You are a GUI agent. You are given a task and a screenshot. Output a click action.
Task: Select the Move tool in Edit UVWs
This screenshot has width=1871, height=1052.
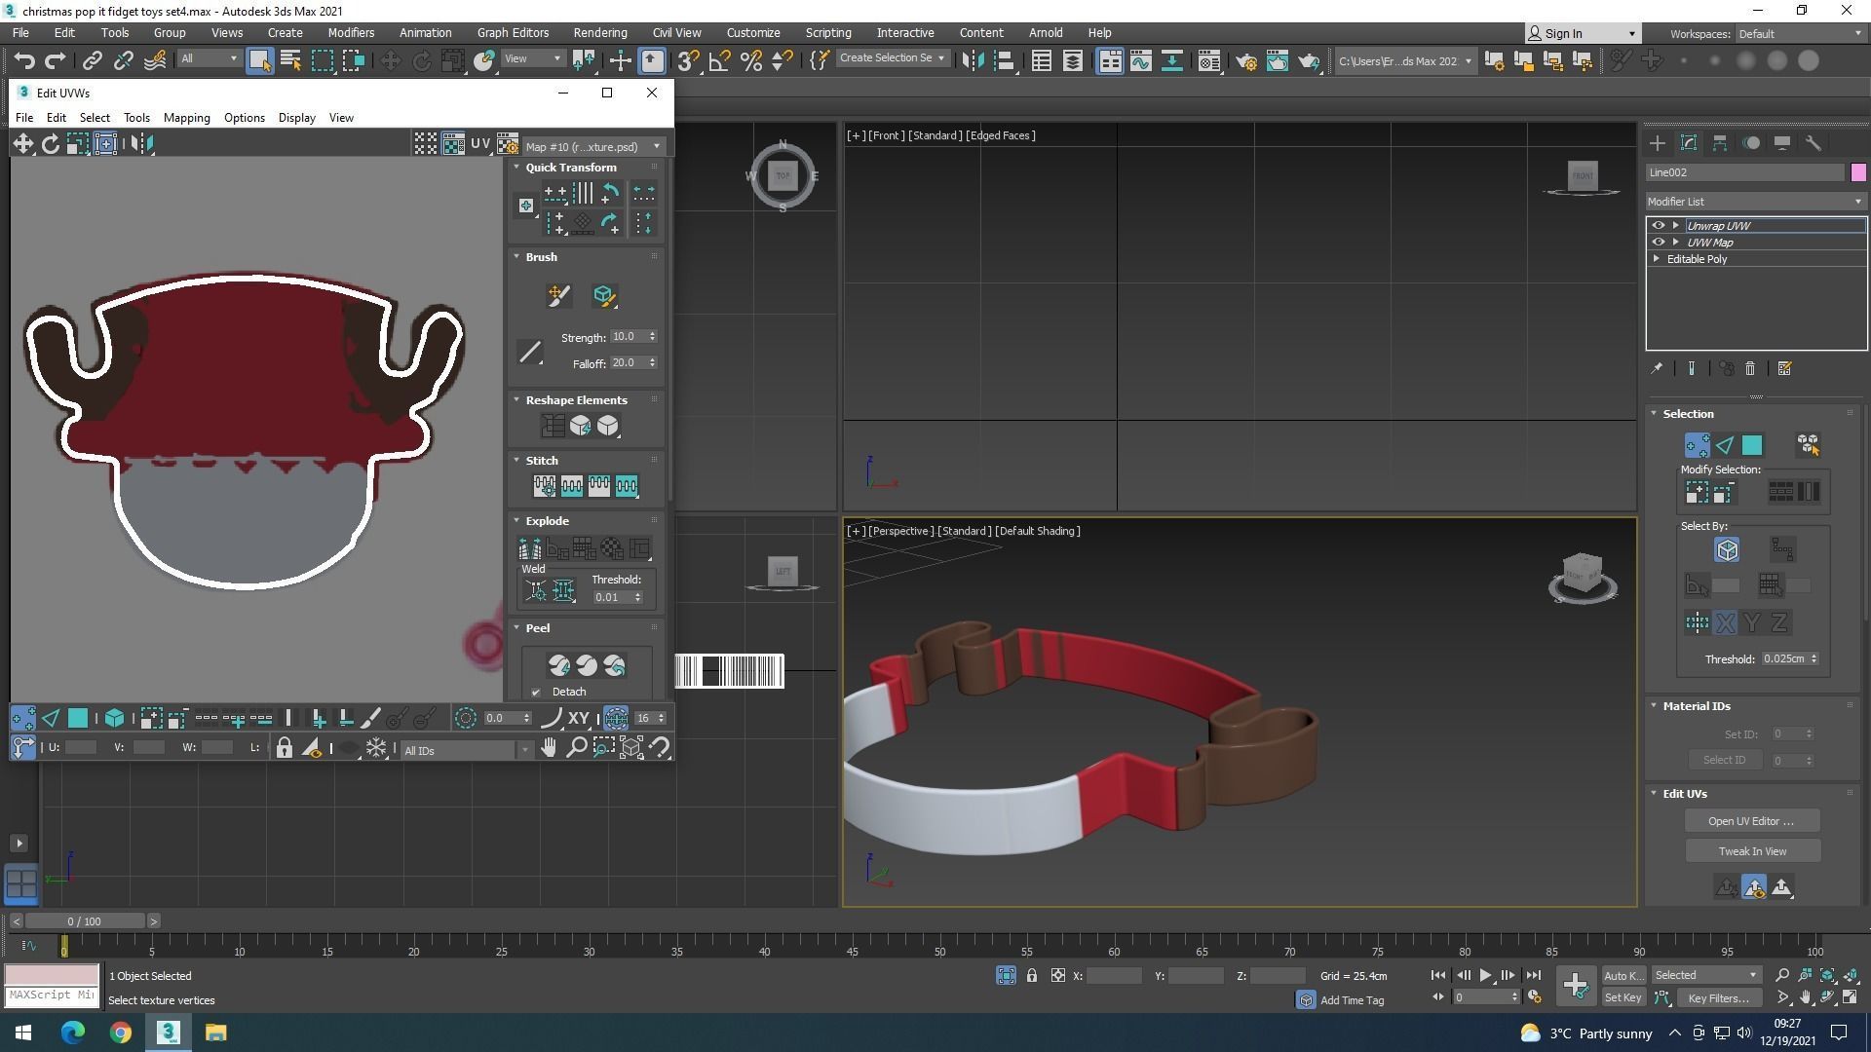click(x=22, y=144)
